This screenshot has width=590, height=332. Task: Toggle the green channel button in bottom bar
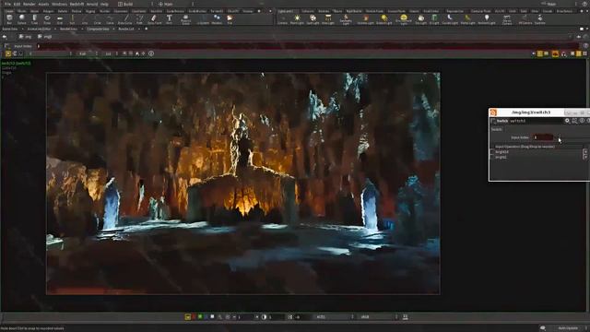(200, 317)
